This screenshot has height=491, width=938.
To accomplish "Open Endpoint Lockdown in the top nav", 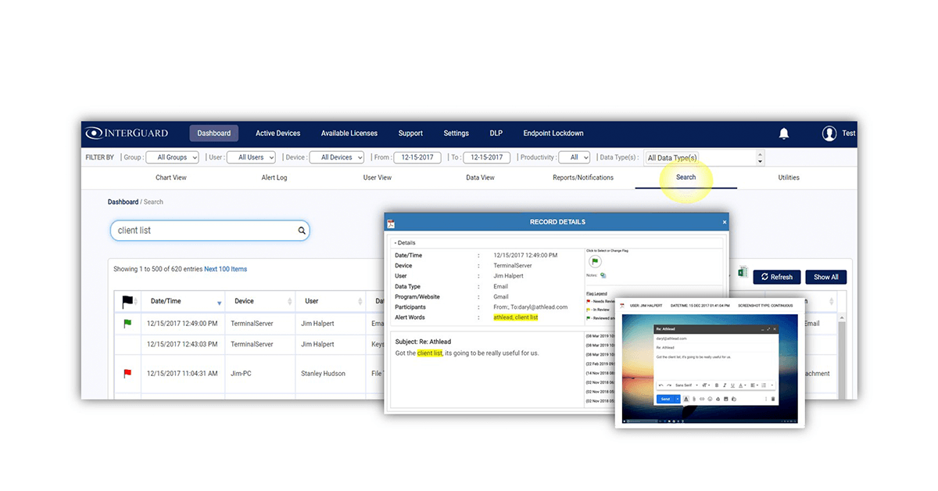I will click(553, 133).
